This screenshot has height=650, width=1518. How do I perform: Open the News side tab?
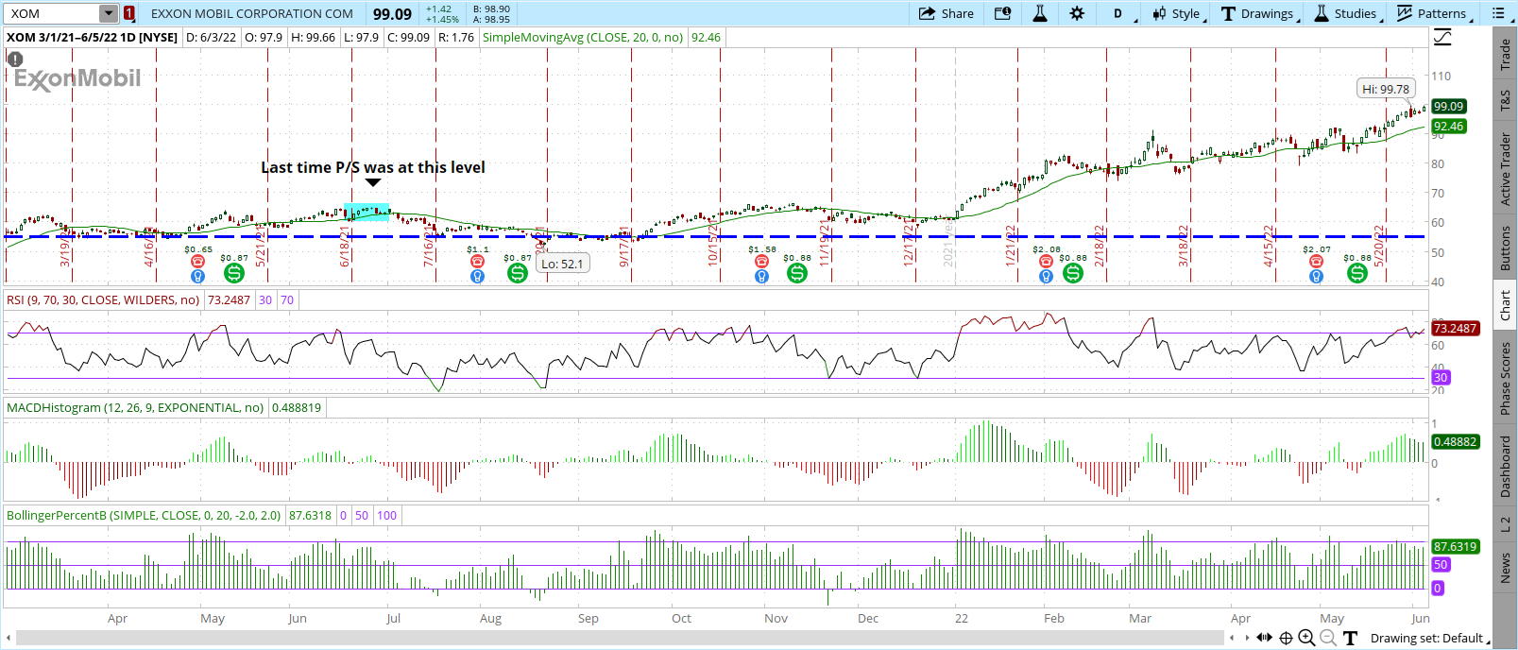point(1505,568)
